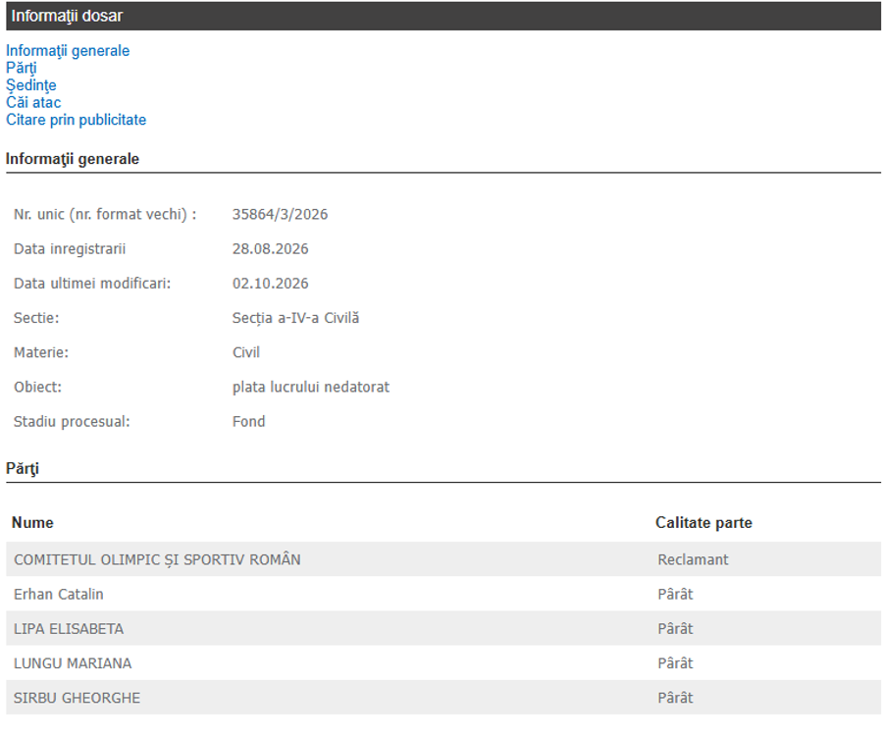Screen dimensions: 883x737
Task: Open the Informații generale link
Action: pyautogui.click(x=68, y=51)
